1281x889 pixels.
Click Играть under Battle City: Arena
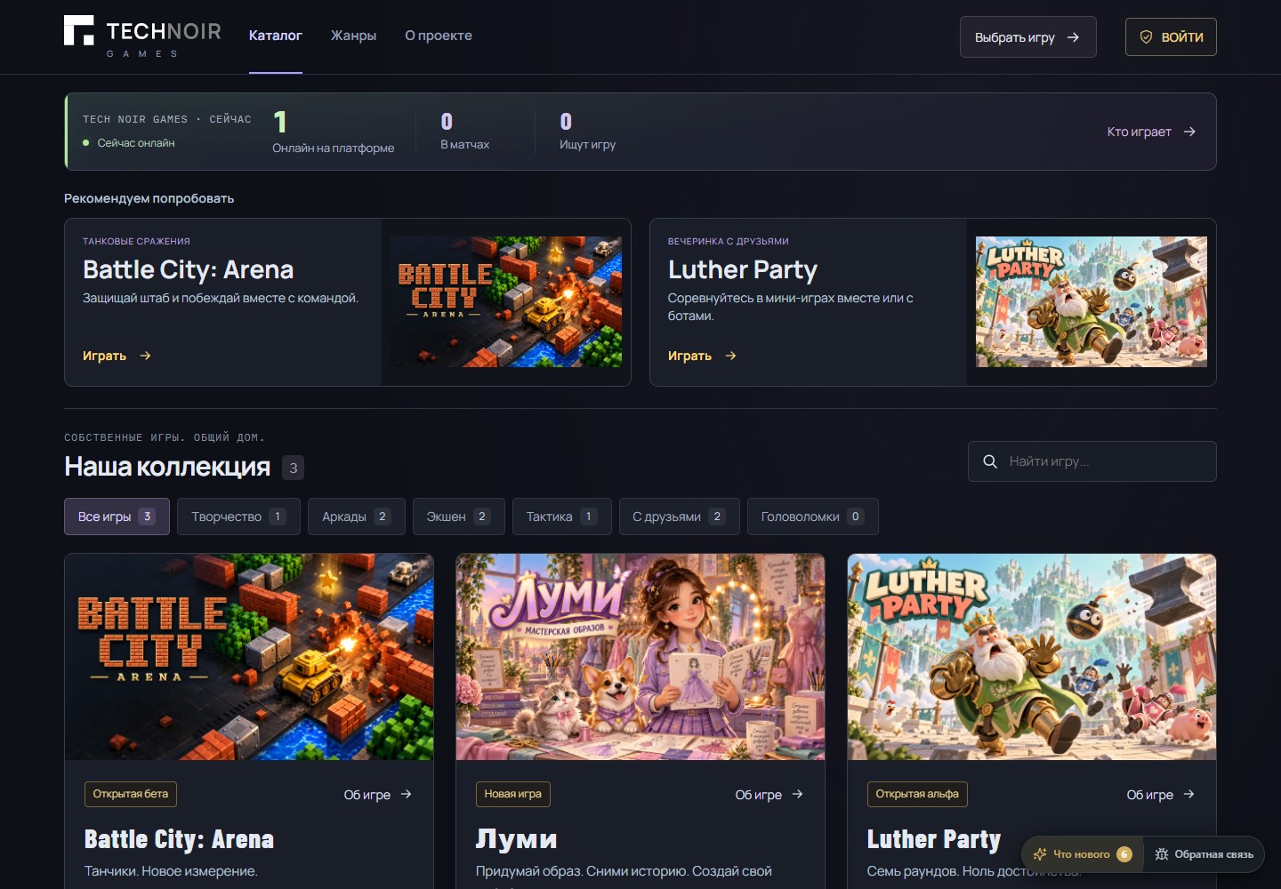(117, 356)
